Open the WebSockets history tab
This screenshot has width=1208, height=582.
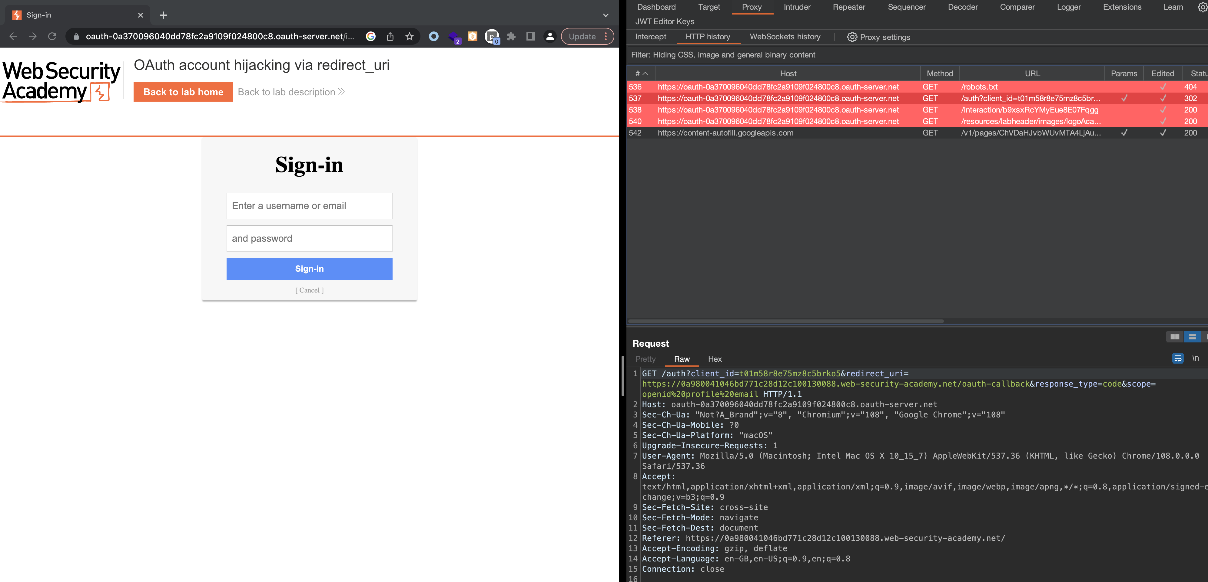785,37
